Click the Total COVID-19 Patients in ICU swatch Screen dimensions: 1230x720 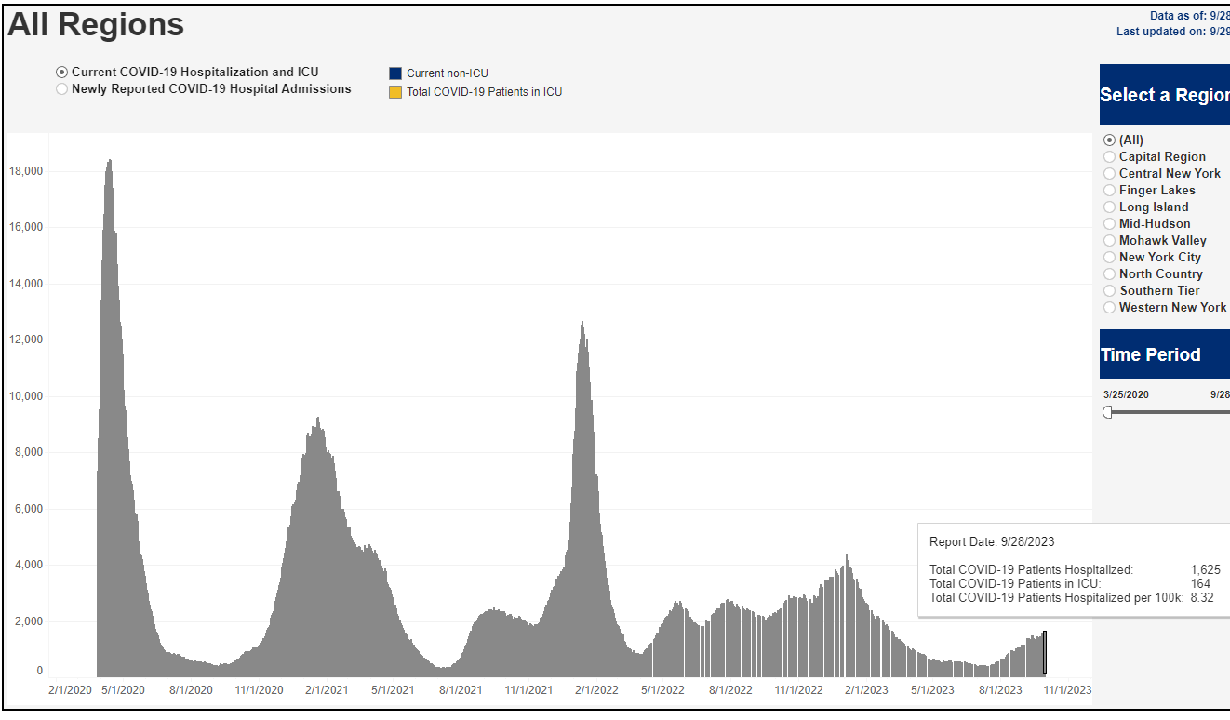[395, 92]
